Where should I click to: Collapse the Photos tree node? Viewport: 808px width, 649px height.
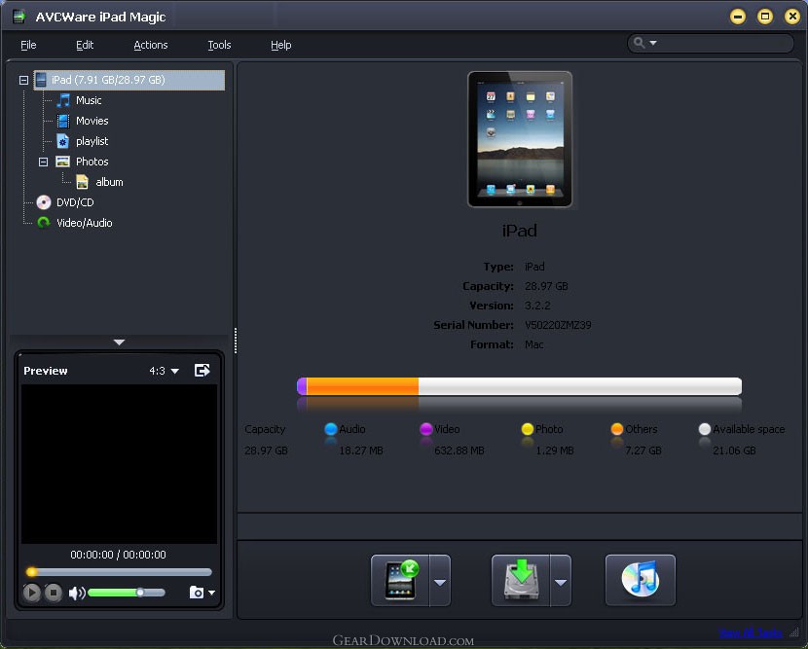point(43,162)
